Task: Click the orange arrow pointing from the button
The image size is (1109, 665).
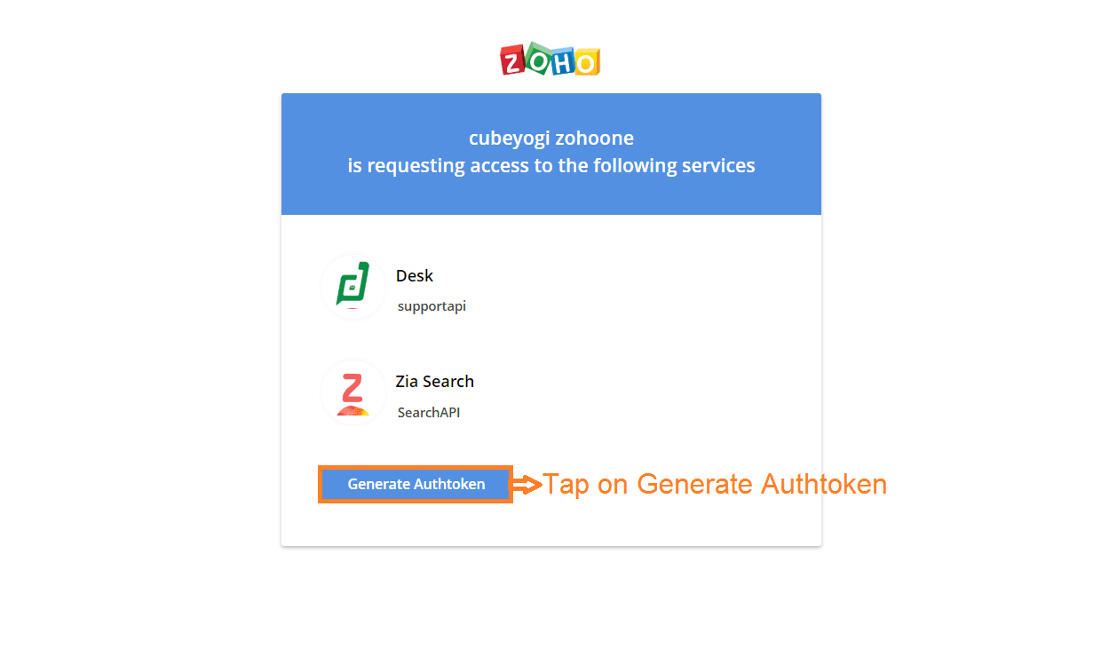Action: [x=527, y=485]
